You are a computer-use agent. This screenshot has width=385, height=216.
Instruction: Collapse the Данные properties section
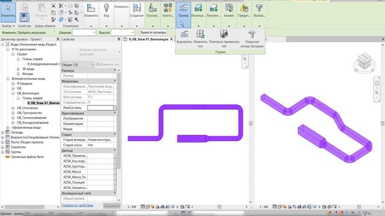point(114,151)
